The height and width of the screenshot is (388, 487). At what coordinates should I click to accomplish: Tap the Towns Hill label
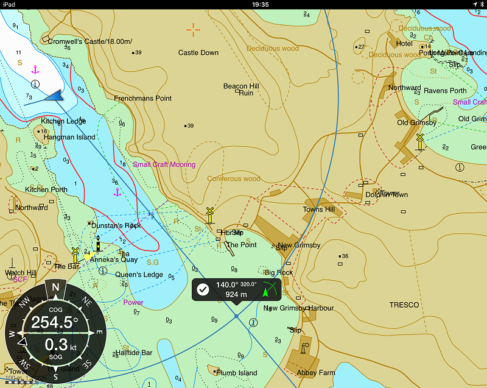(318, 210)
